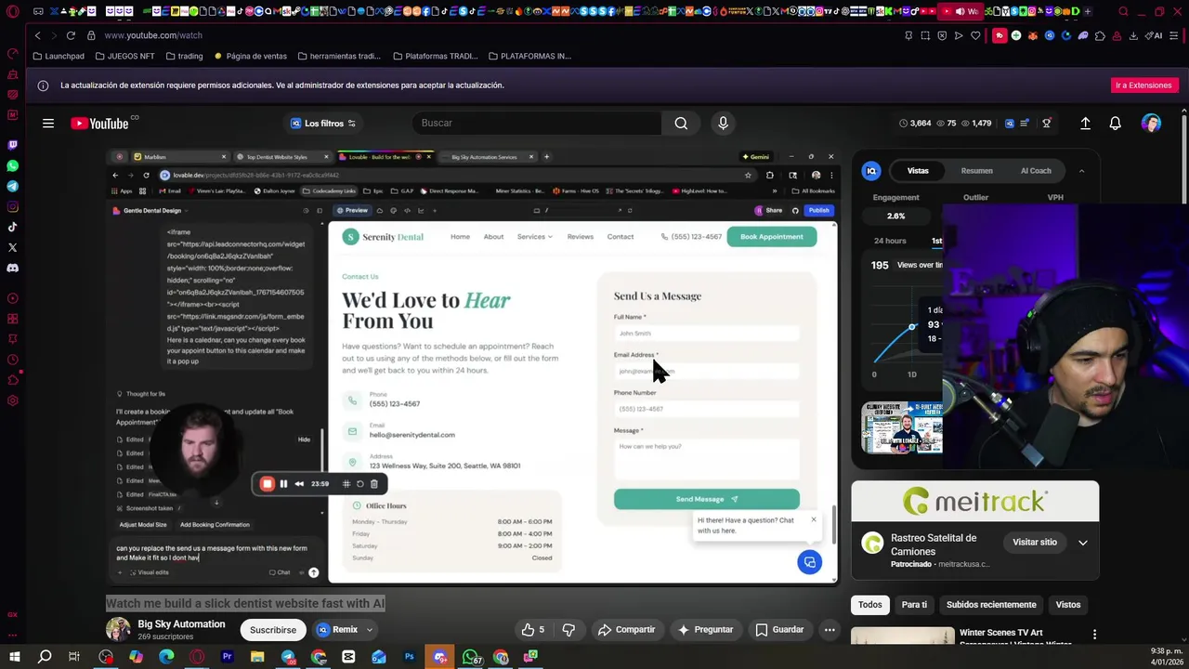
Task: Open more actions three-dot menu under video
Action: (x=830, y=629)
